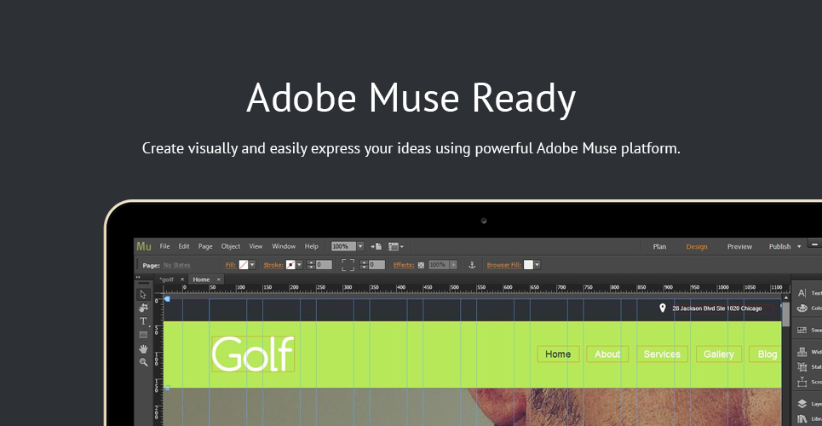
Task: Open the Edit menu
Action: (183, 246)
